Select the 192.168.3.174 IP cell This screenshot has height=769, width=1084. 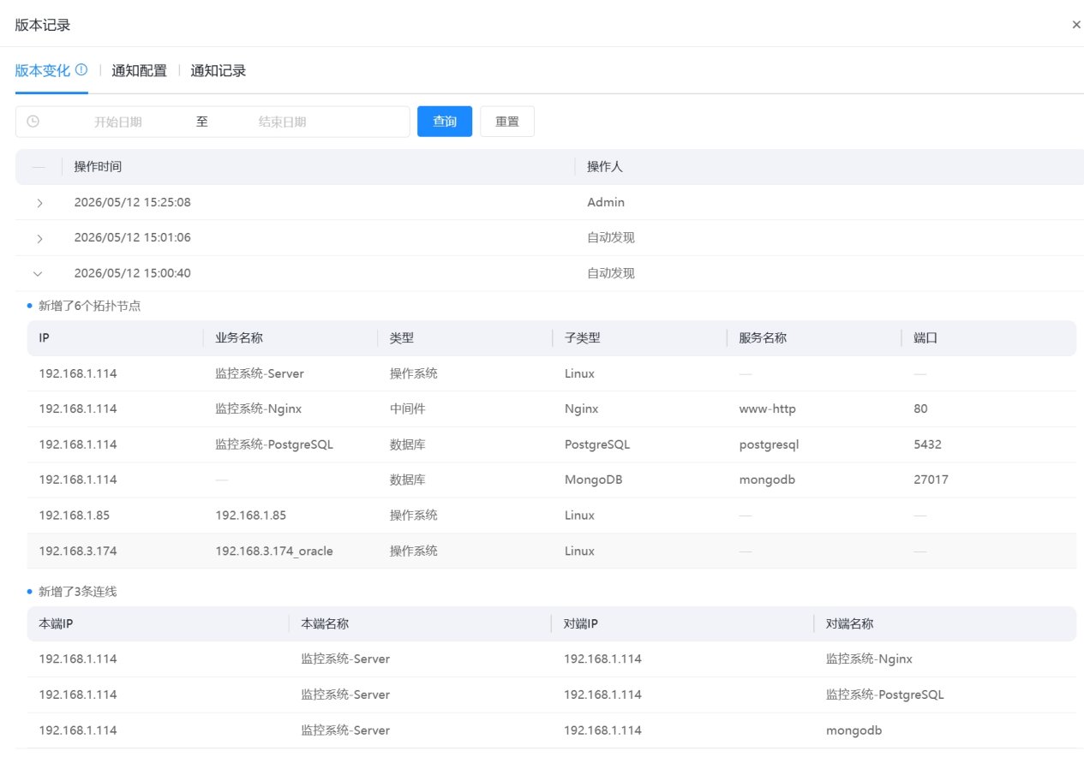pos(78,551)
